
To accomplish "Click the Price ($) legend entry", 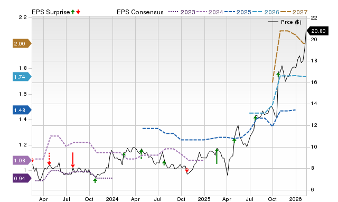I will (285, 22).
